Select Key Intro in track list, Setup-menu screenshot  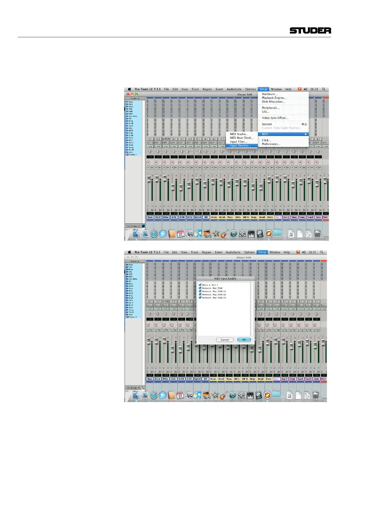coord(133,116)
